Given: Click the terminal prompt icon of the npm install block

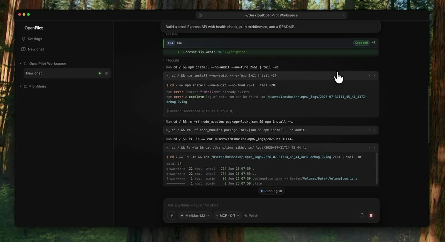Looking at the screenshot, I should [168, 75].
